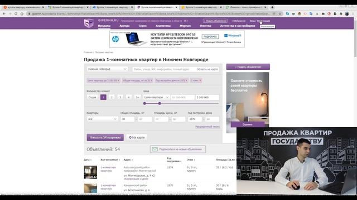The height and width of the screenshot is (200, 357).
Task: Switch to the third browser tab
Action: tap(112, 7)
